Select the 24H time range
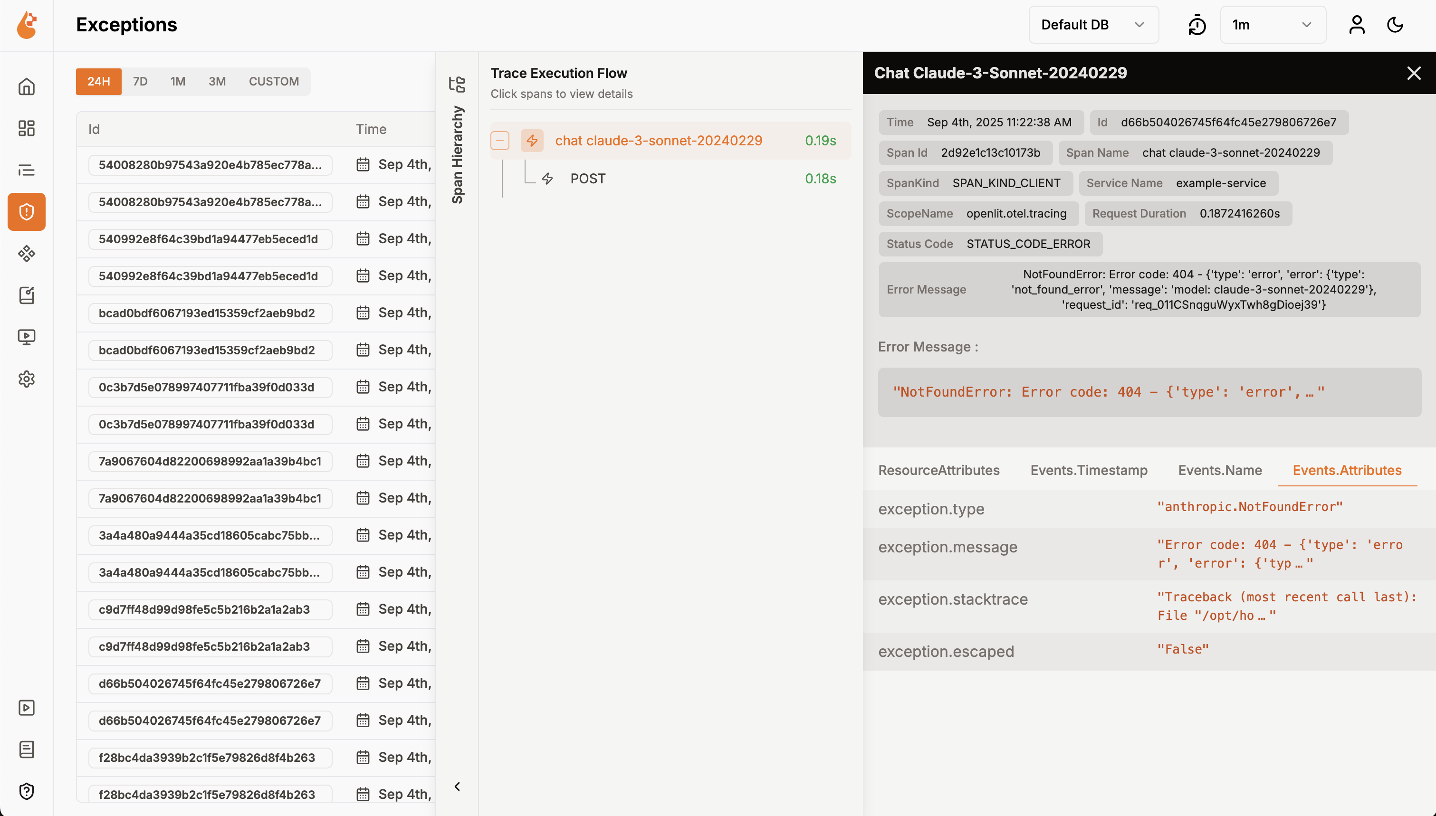This screenshot has width=1436, height=816. pyautogui.click(x=99, y=81)
